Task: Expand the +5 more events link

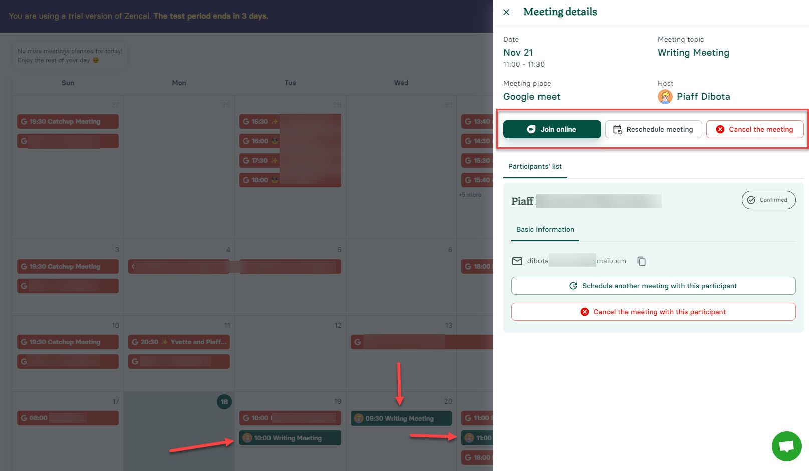Action: 470,195
